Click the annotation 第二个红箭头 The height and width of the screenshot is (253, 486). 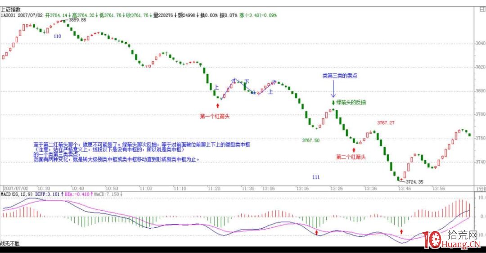[x=351, y=157]
